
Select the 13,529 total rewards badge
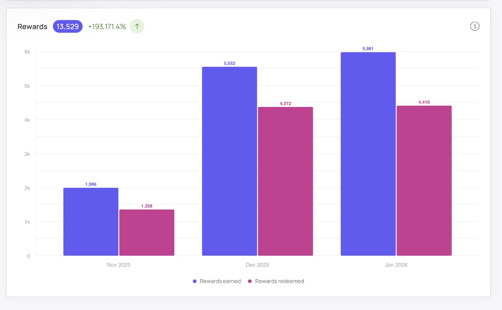[x=68, y=26]
